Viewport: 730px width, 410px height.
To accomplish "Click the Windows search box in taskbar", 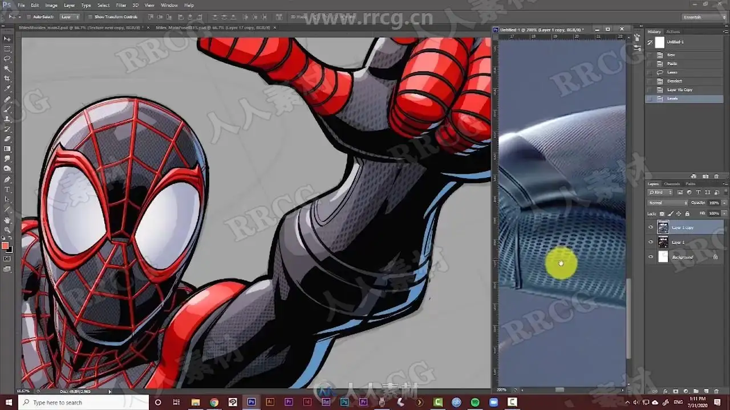I will (x=83, y=403).
